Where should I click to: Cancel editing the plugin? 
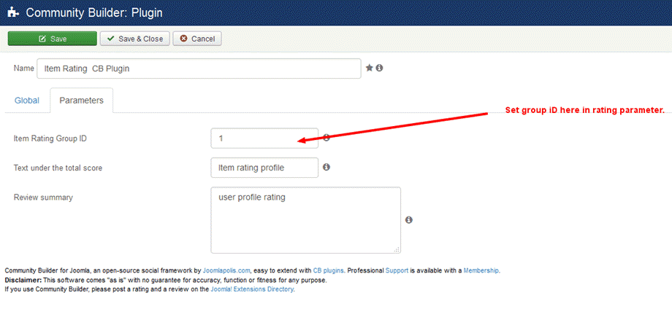(x=197, y=39)
